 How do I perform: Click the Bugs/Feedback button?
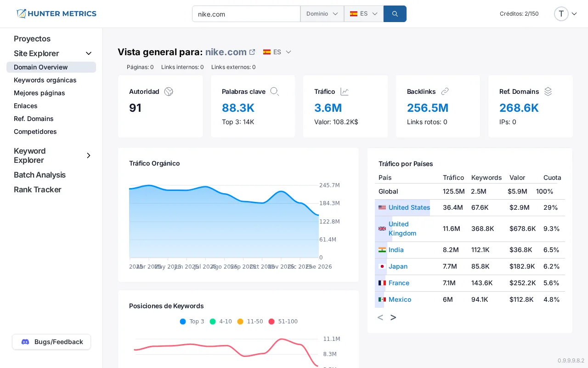point(51,342)
